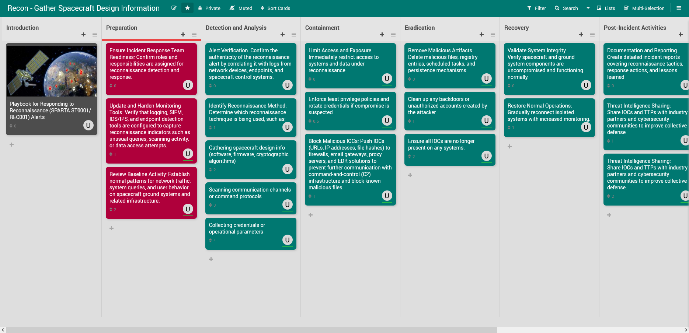The width and height of the screenshot is (689, 333).
Task: Expand the board view dropdown arrow
Action: [588, 8]
